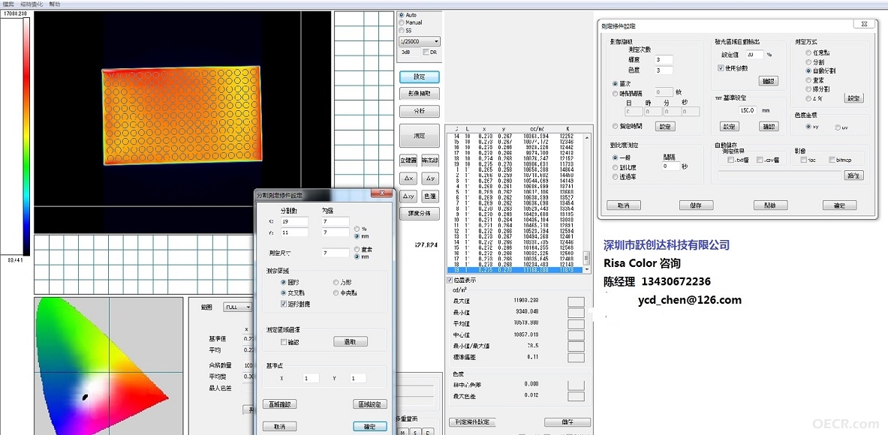Select the % margin unit radio

pos(357,229)
